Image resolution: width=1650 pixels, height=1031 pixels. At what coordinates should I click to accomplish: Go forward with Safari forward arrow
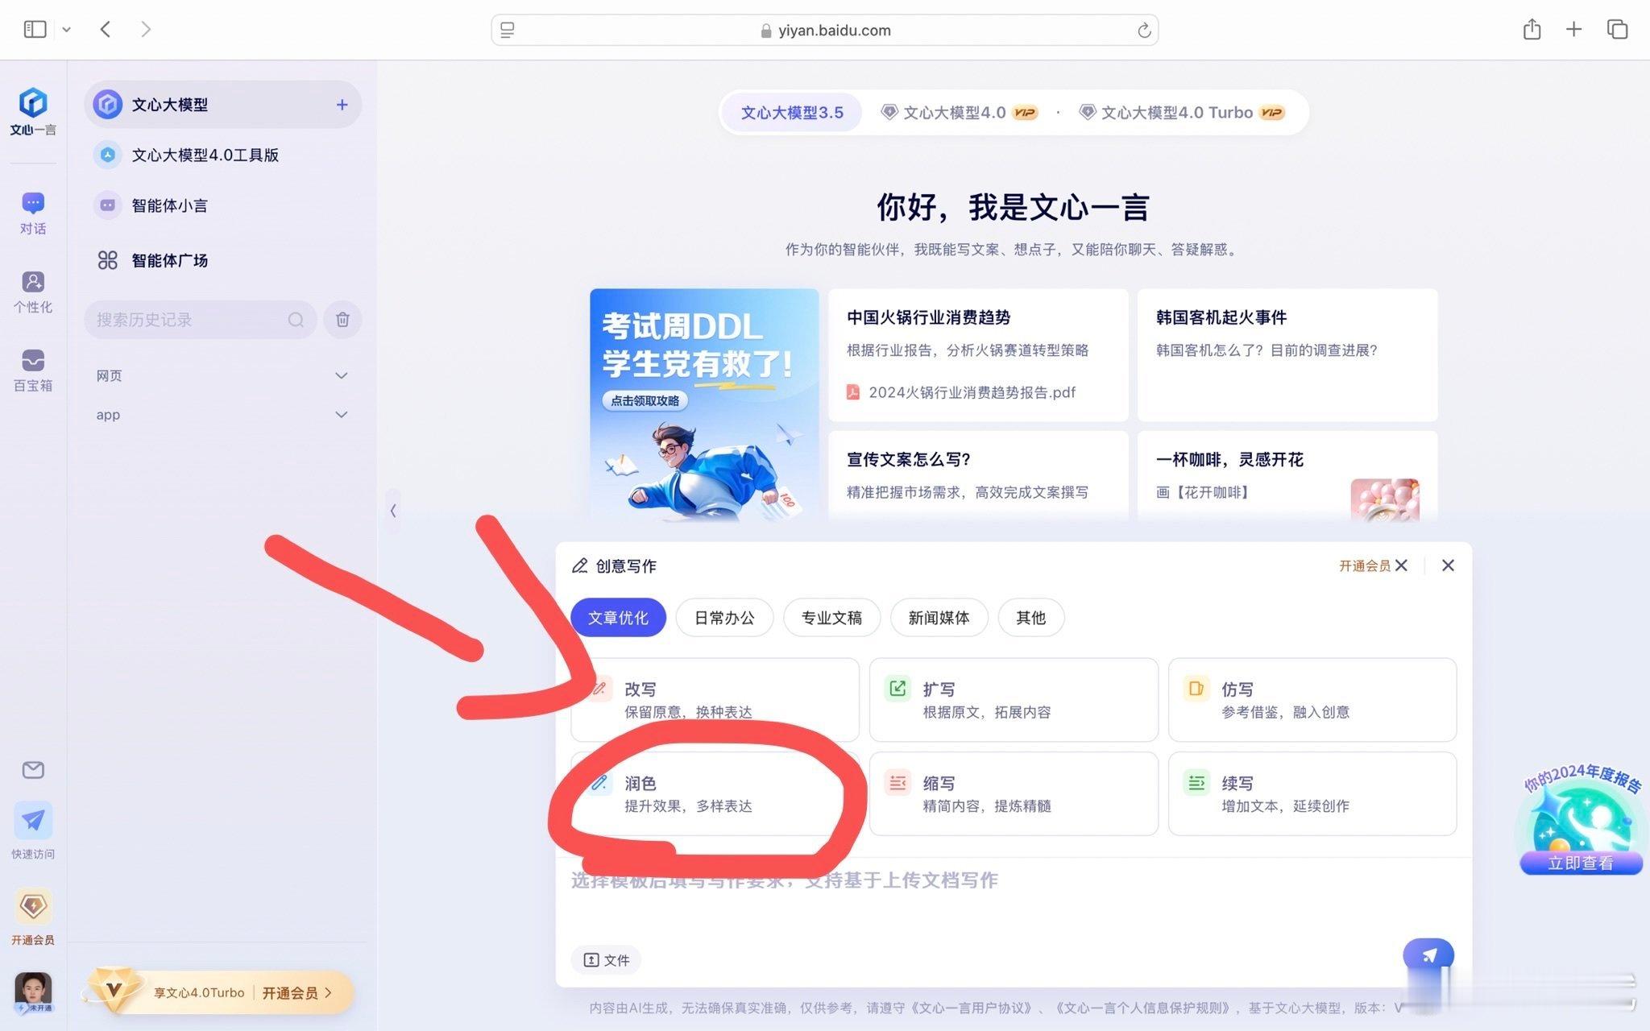tap(146, 30)
